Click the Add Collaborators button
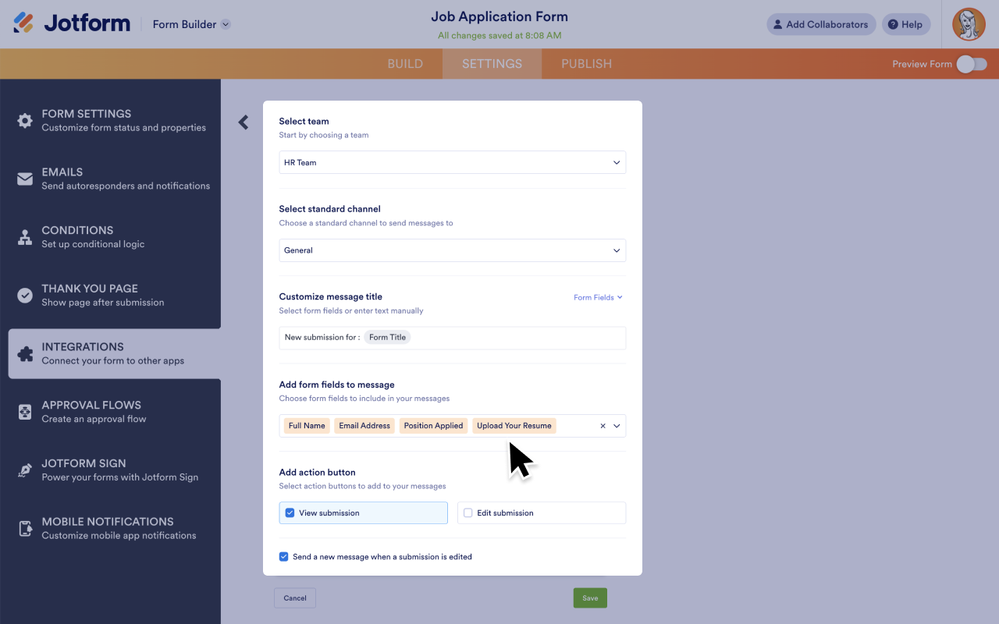Screen dimensions: 999x624 (821, 24)
